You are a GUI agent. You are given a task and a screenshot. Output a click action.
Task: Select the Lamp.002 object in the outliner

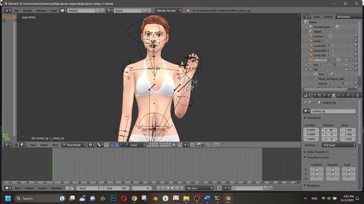(x=320, y=50)
